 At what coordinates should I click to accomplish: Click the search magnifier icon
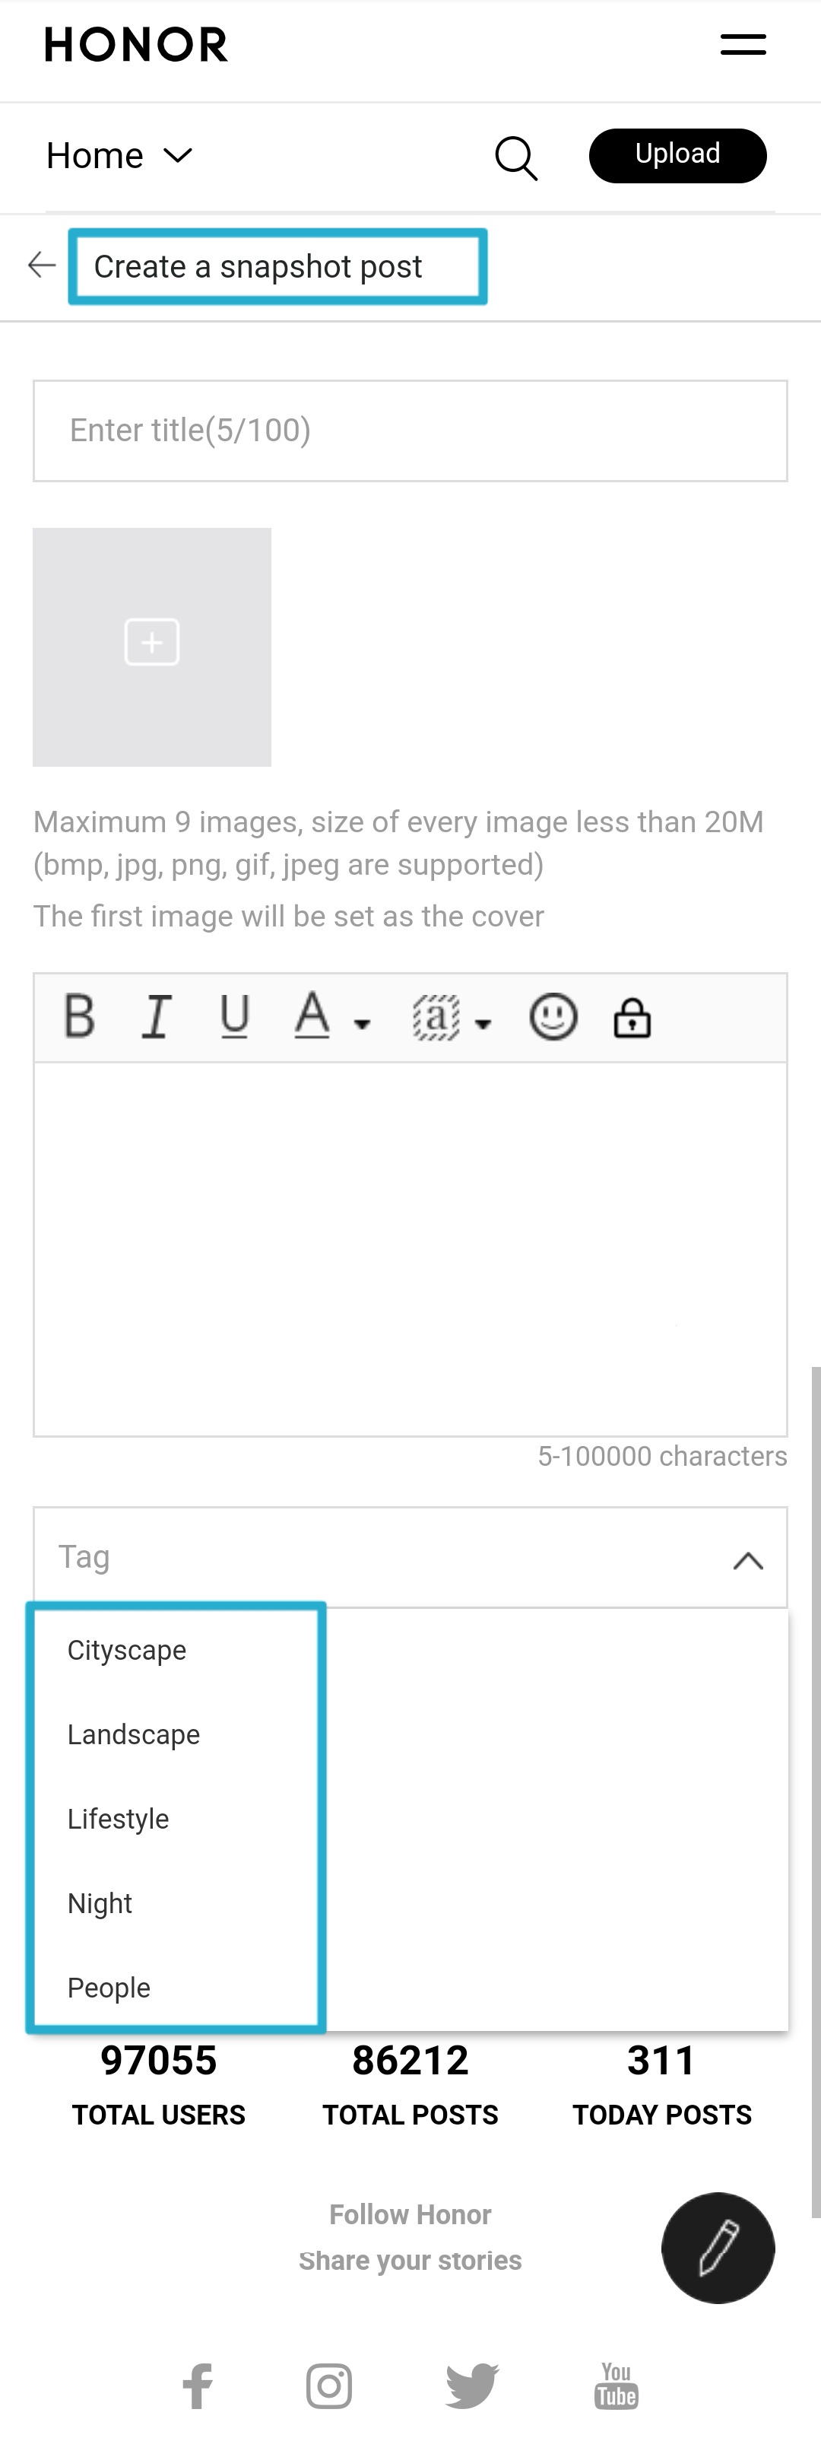click(516, 157)
